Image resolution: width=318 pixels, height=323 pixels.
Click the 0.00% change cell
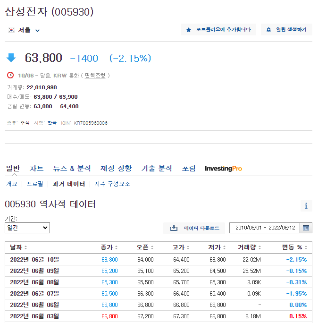point(298,305)
